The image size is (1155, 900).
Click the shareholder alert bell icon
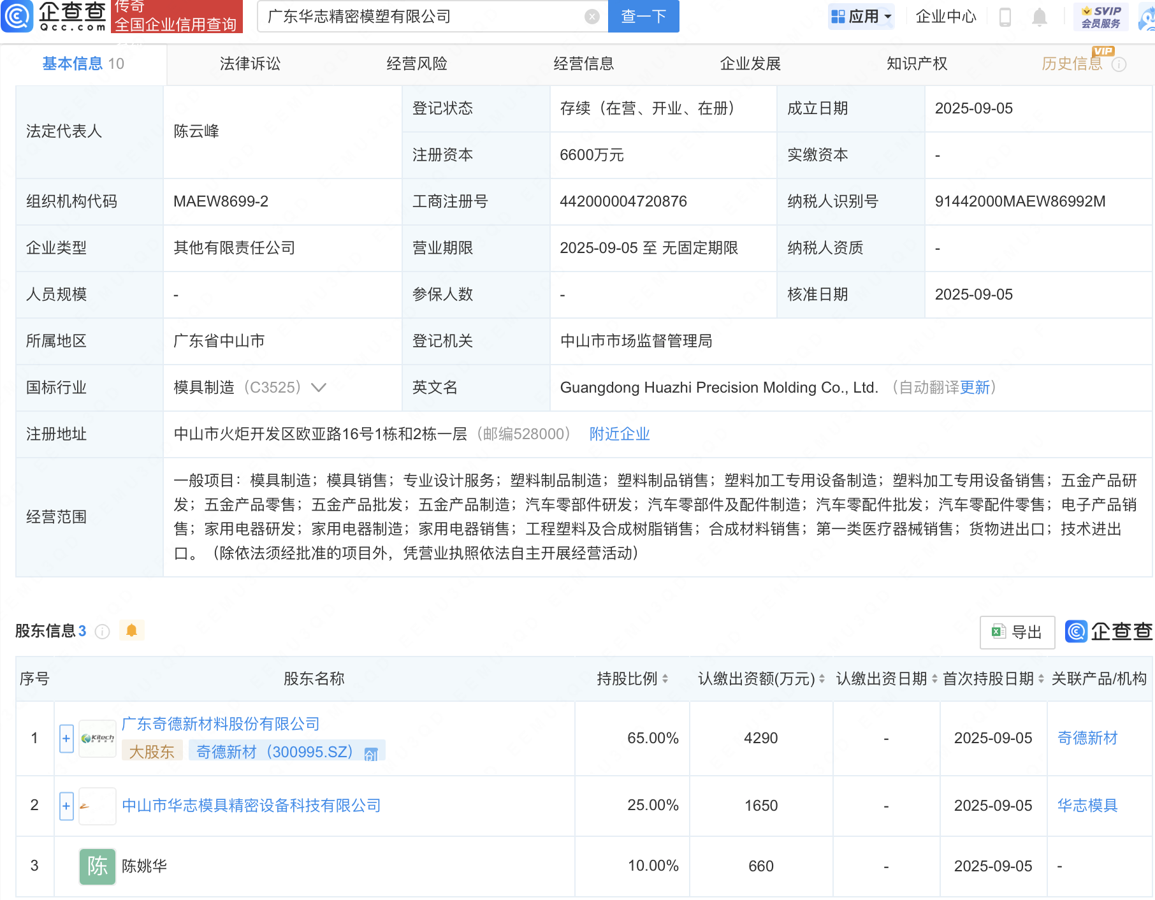click(x=132, y=631)
